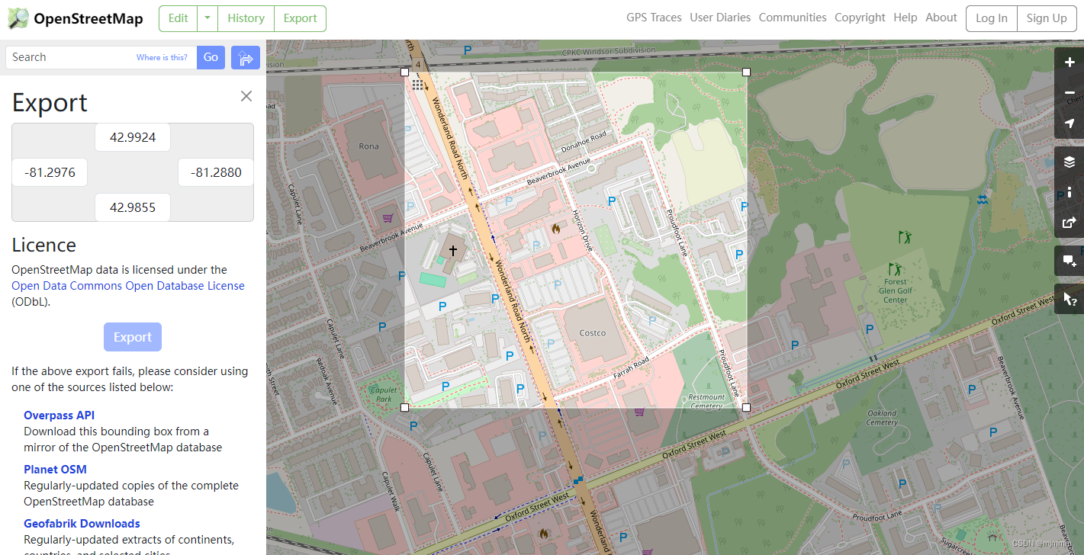Open the About page
The height and width of the screenshot is (555, 1084).
pos(941,18)
